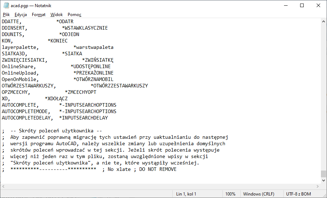Image resolution: width=327 pixels, height=198 pixels.
Task: Open the Widok menu
Action: pyautogui.click(x=57, y=15)
